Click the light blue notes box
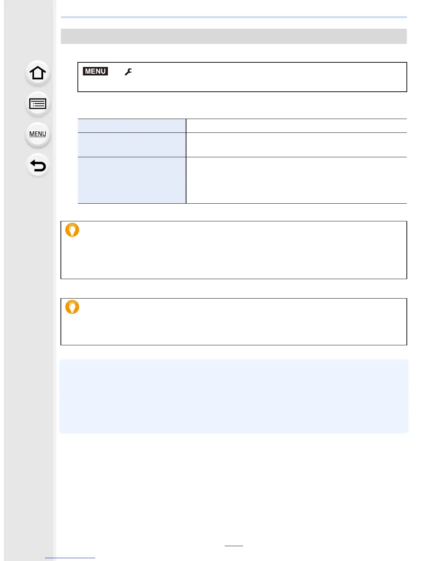The height and width of the screenshot is (561, 433). (233, 396)
